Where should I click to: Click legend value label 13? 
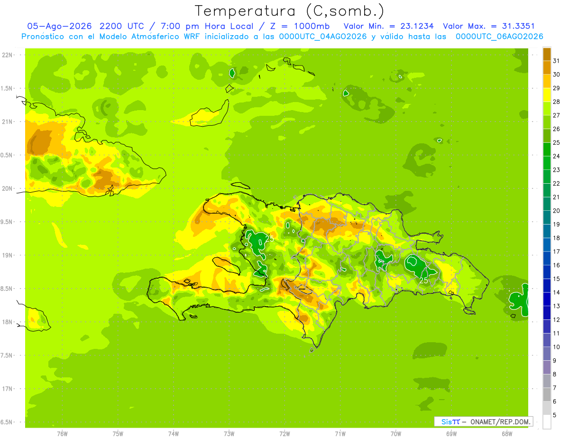coord(557,306)
